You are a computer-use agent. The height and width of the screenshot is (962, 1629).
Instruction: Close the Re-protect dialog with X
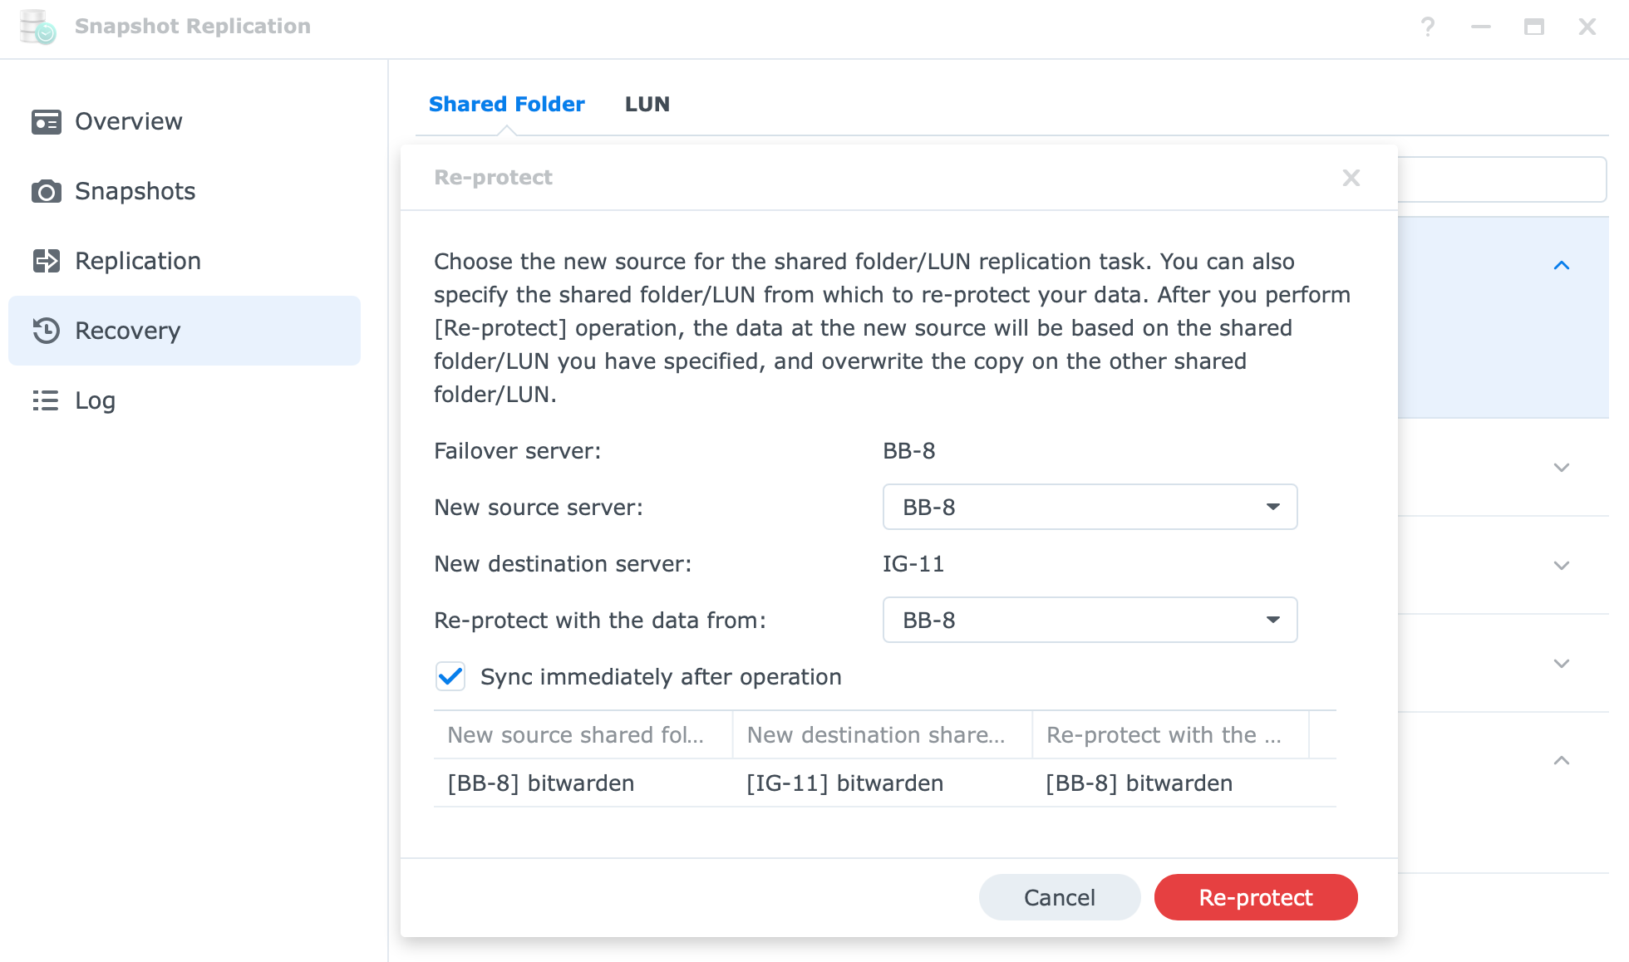point(1351,178)
